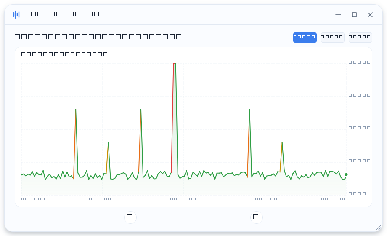The height and width of the screenshot is (236, 387).
Task: Click the blue waveform app icon in title bar
Action: tap(16, 14)
